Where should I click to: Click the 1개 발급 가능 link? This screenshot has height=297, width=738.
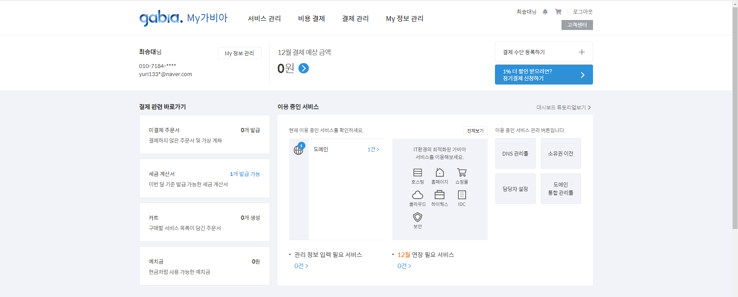[245, 174]
